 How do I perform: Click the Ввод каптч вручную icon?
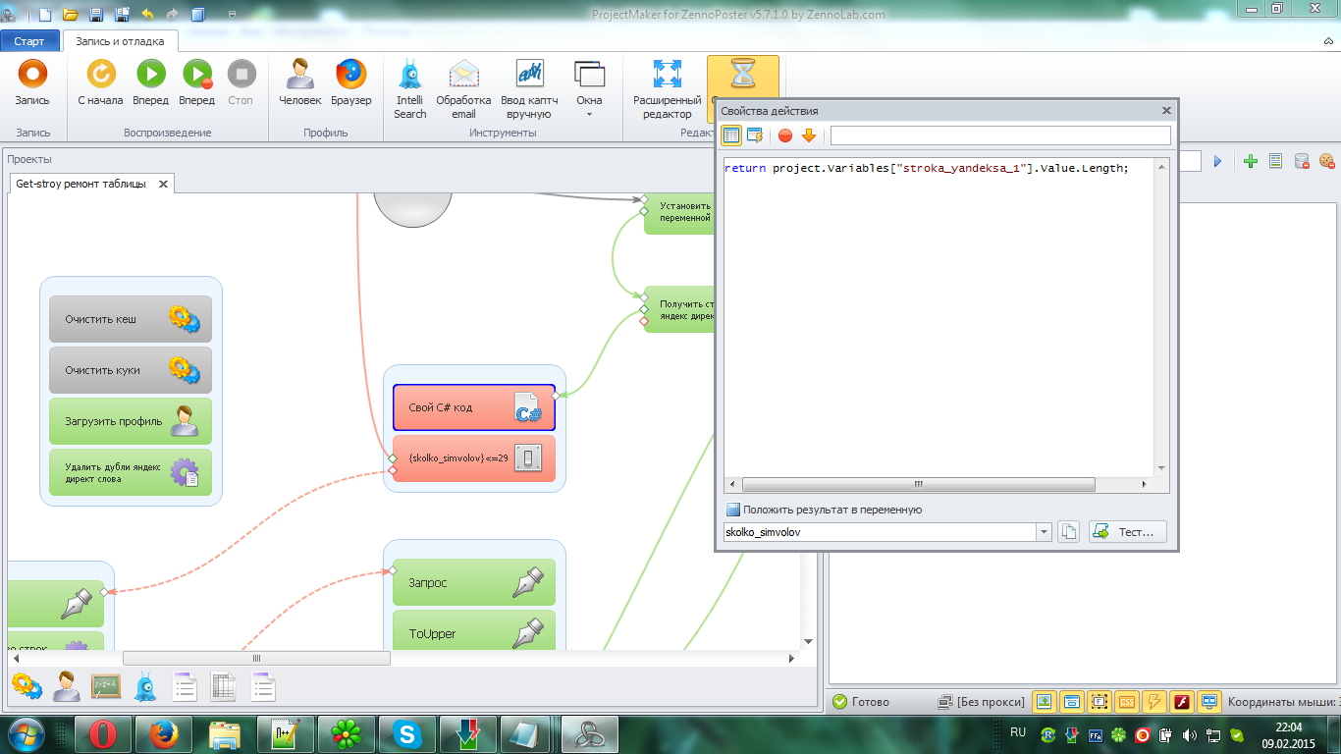click(529, 75)
